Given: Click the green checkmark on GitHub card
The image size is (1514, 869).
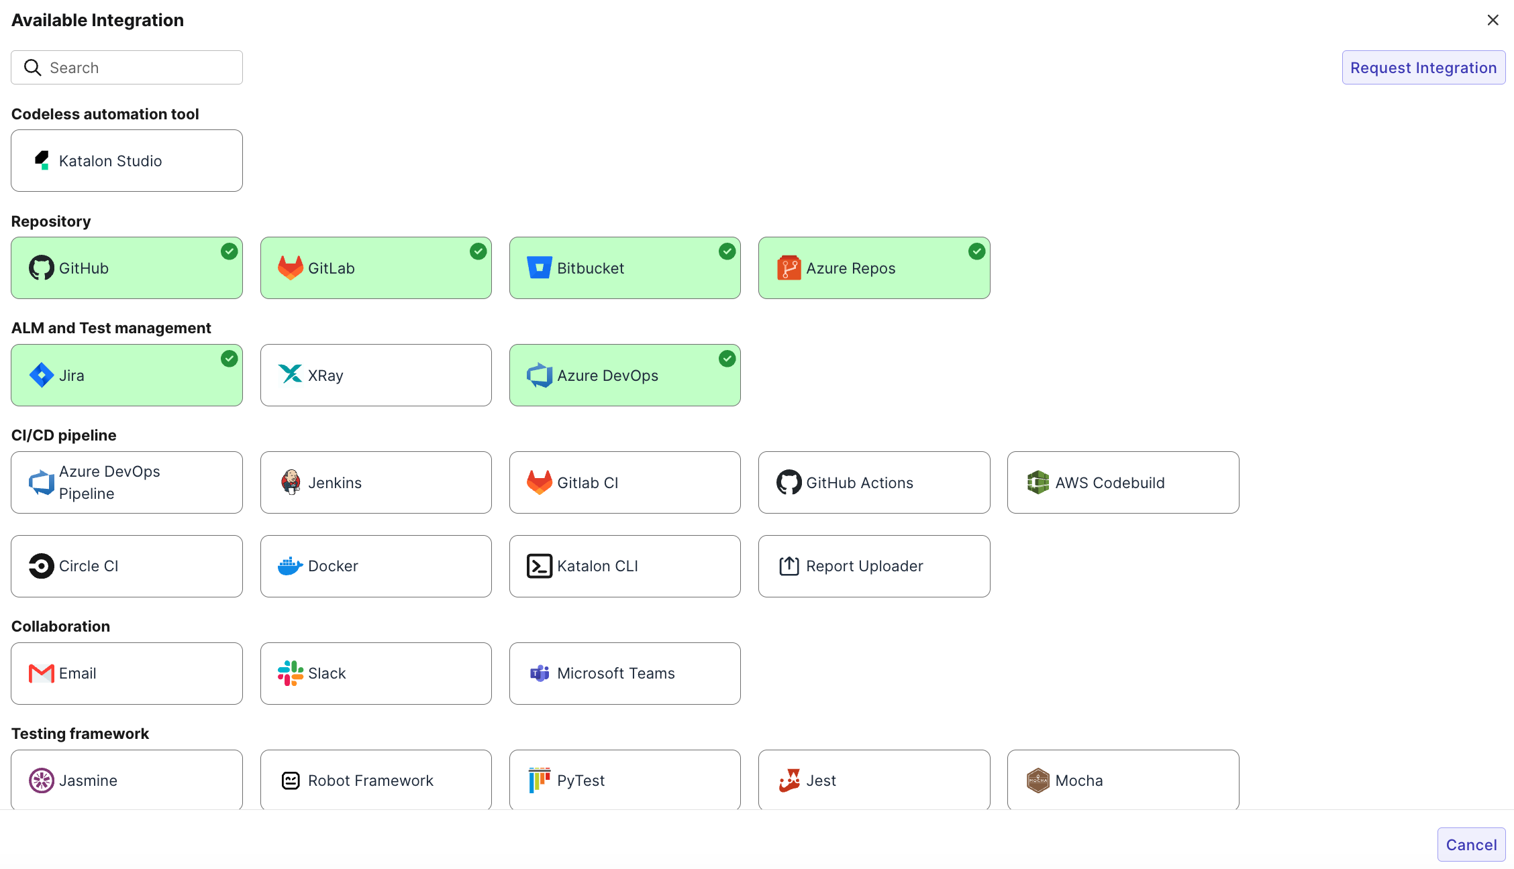Looking at the screenshot, I should point(229,251).
